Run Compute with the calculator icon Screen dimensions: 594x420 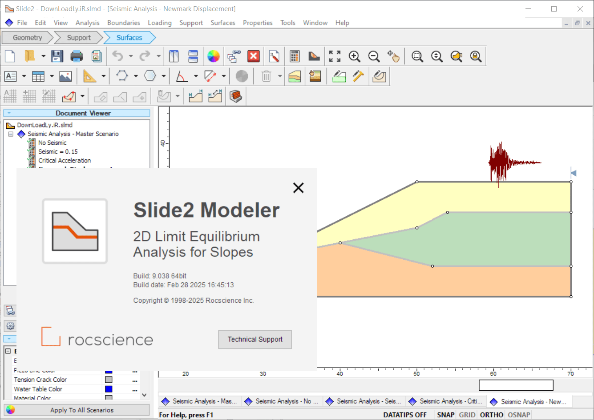(295, 56)
